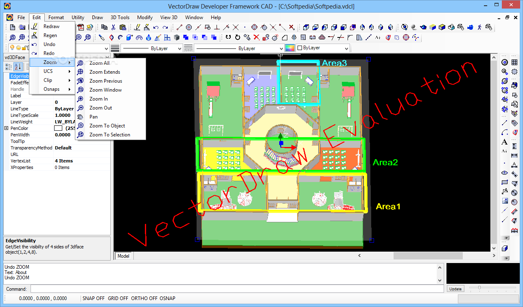
Task: Click the teapot render icon
Action: coord(423,27)
